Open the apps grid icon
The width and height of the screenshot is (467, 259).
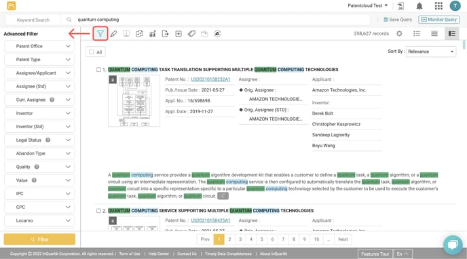[x=438, y=6]
